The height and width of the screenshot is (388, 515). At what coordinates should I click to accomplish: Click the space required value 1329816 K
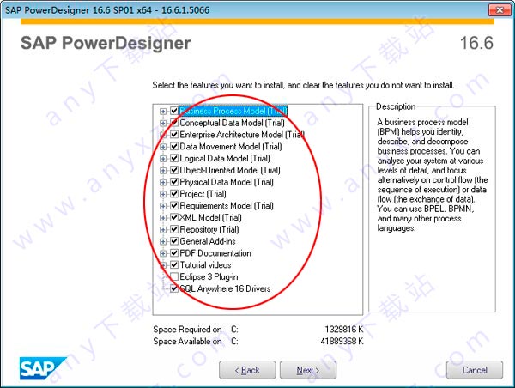tap(344, 329)
